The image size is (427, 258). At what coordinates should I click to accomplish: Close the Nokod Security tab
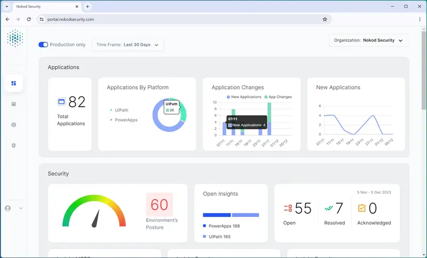pyautogui.click(x=77, y=6)
